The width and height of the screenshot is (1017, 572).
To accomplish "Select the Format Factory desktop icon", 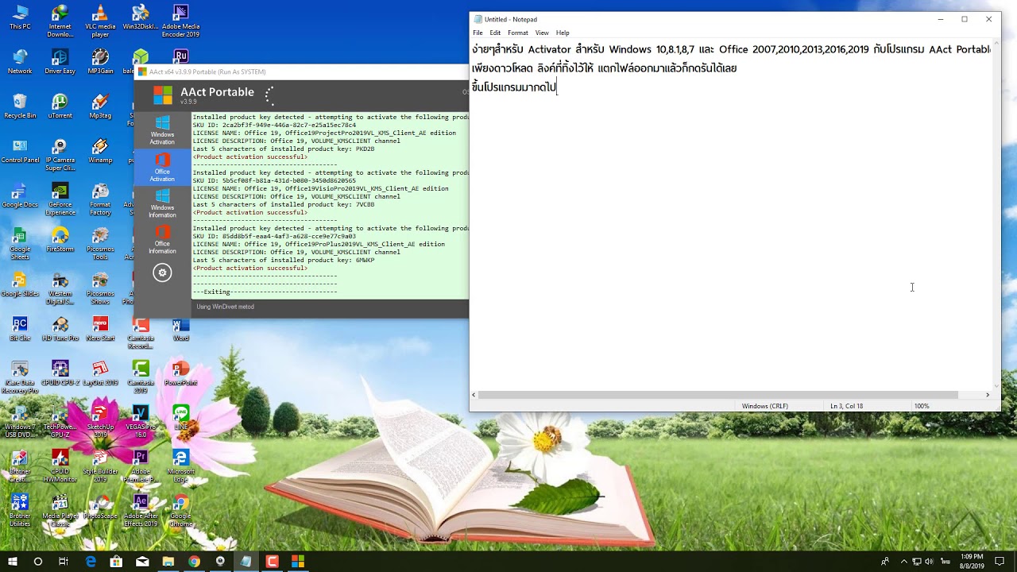I will (x=100, y=199).
